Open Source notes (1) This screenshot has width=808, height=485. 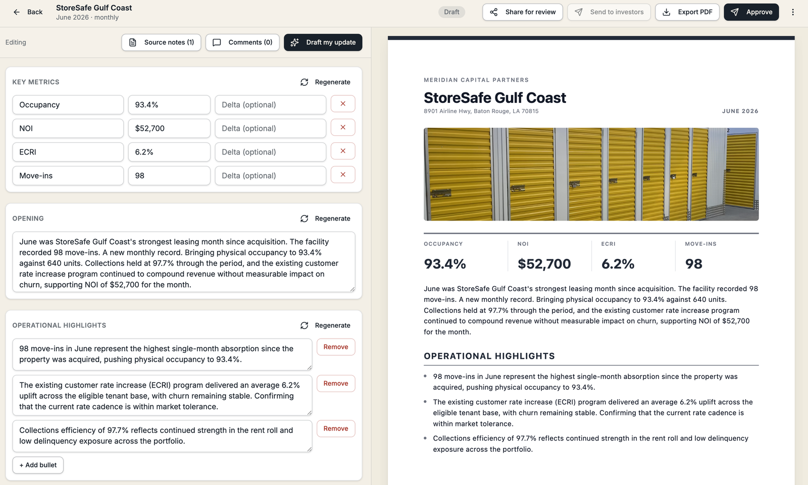162,42
